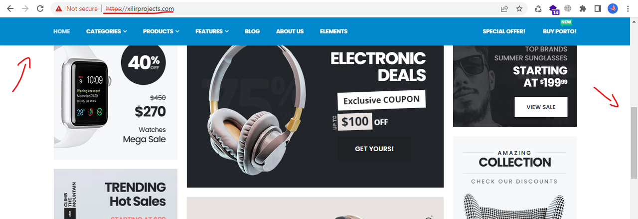The height and width of the screenshot is (219, 638).
Task: Reload the page with refresh icon
Action: [40, 8]
